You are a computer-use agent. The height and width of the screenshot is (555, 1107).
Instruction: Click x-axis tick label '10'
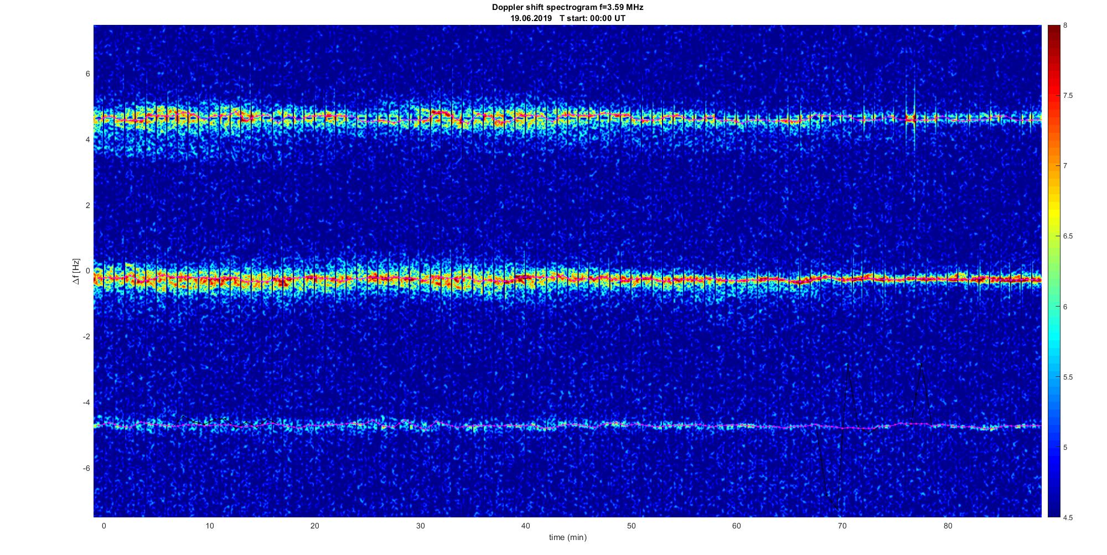coord(209,526)
